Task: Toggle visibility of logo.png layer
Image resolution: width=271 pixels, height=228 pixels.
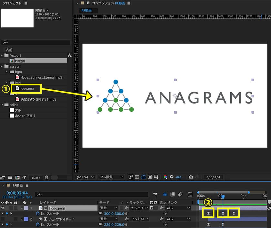Action: (3, 208)
